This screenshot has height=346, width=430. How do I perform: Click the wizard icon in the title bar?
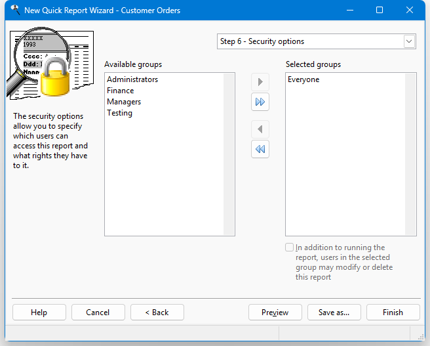click(14, 11)
